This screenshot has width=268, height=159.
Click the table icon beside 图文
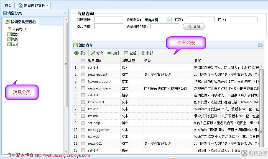[x=10, y=34]
